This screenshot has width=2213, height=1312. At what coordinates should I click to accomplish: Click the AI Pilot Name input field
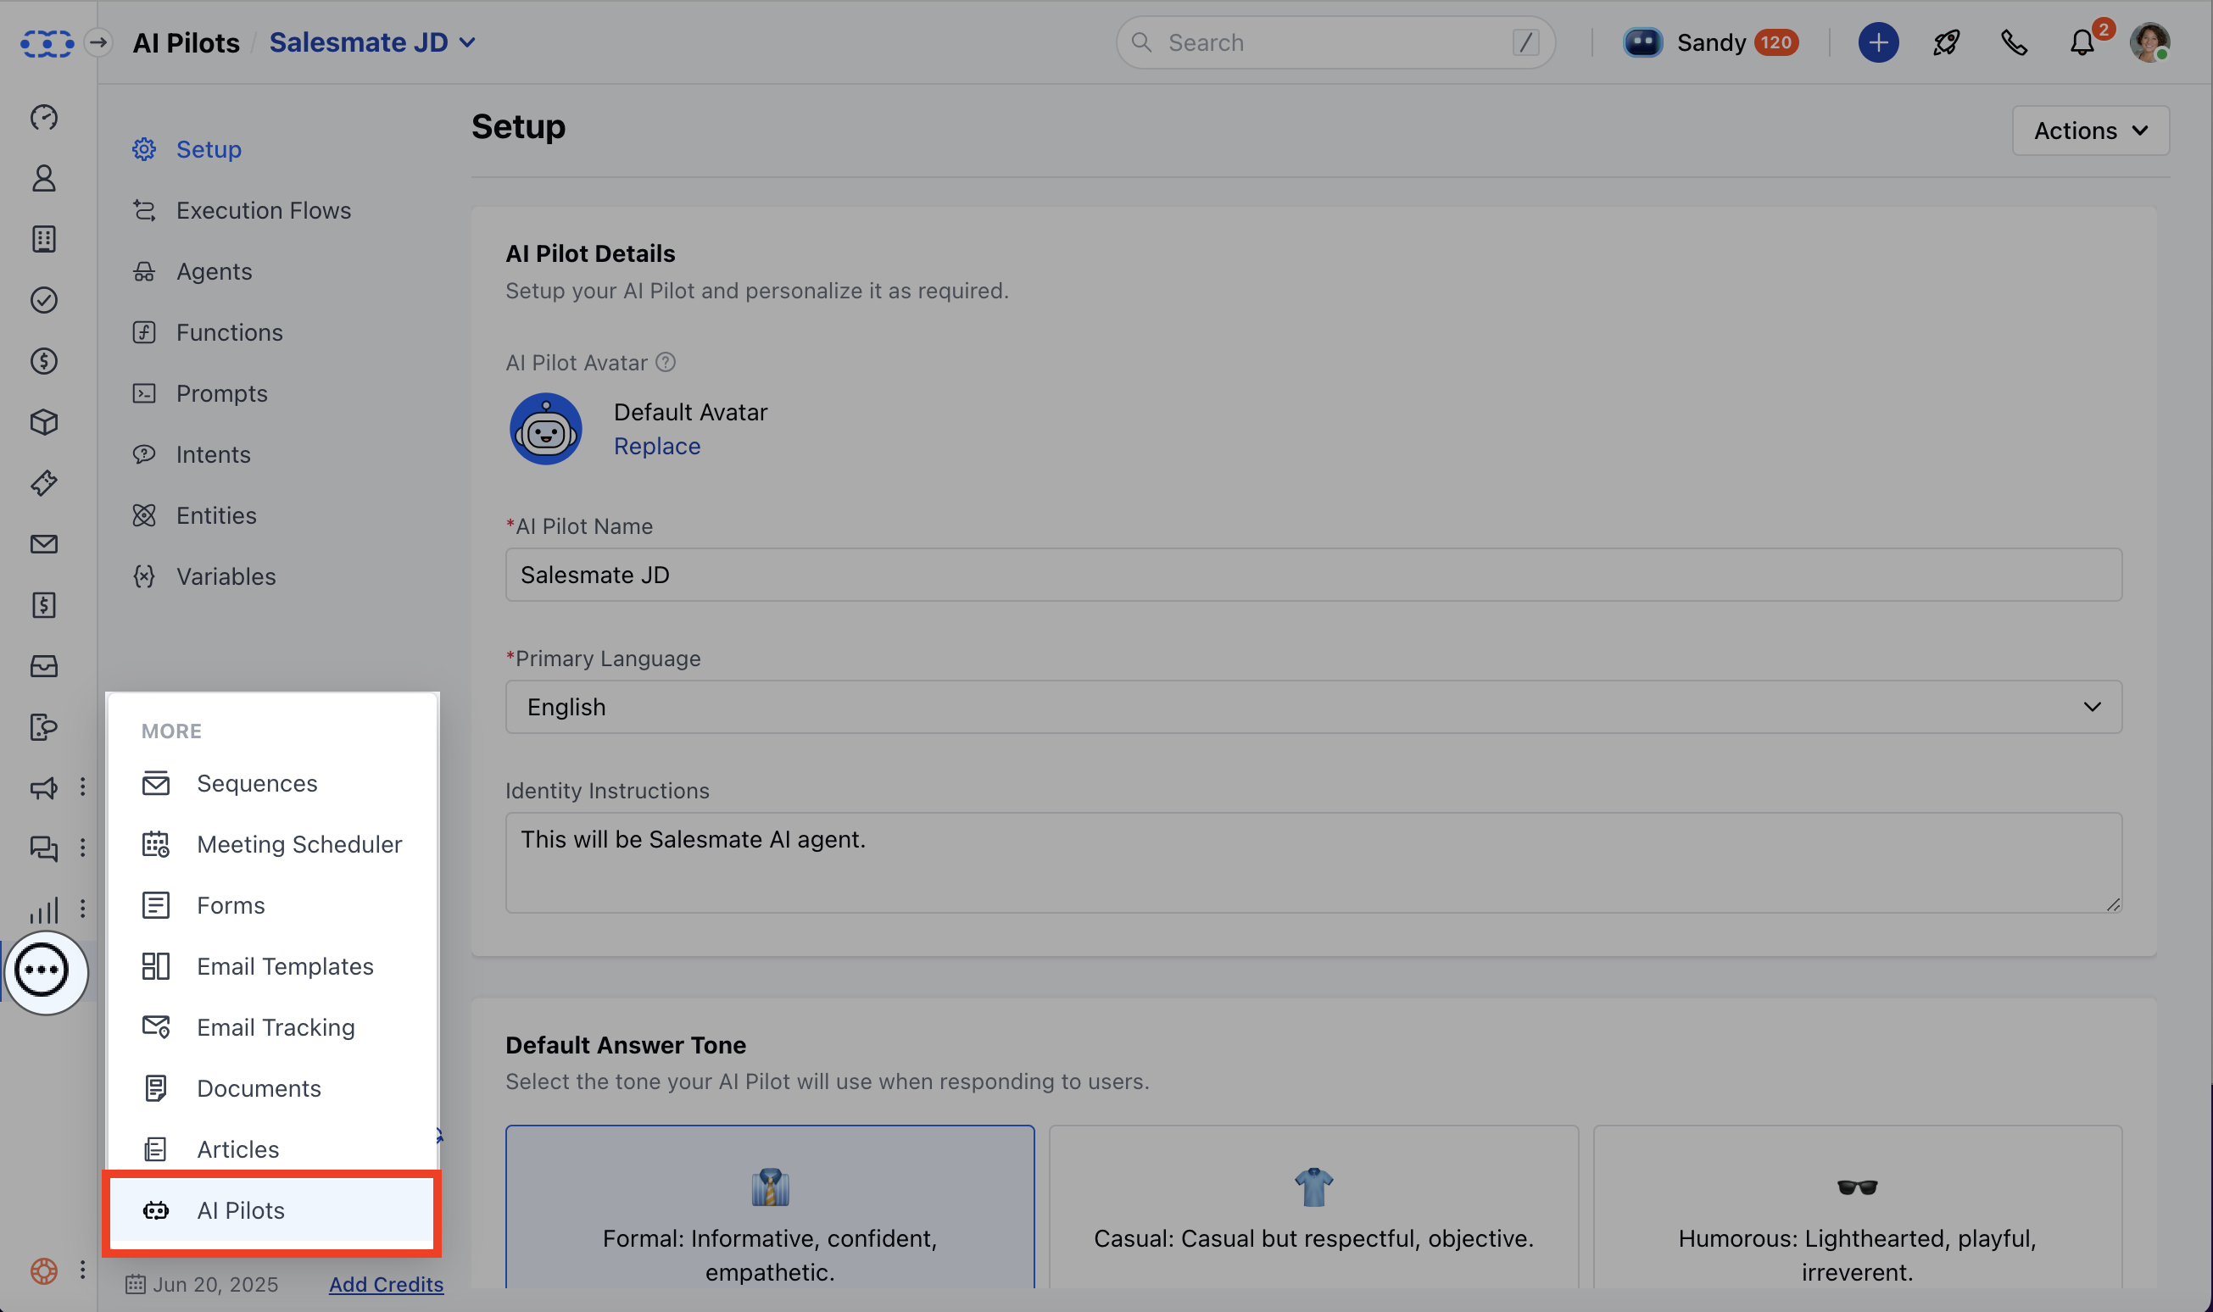(1313, 575)
